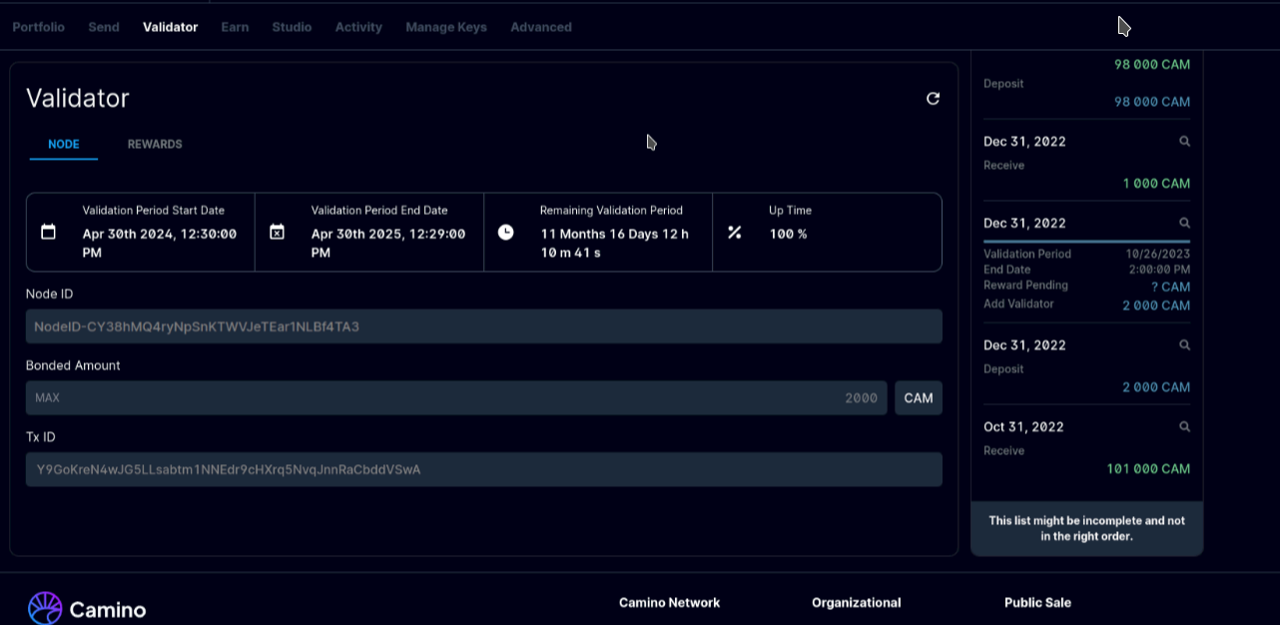Screen dimensions: 1280x625
Task: Click calendar icon beside Validation Period Start Date
Action: 48,233
